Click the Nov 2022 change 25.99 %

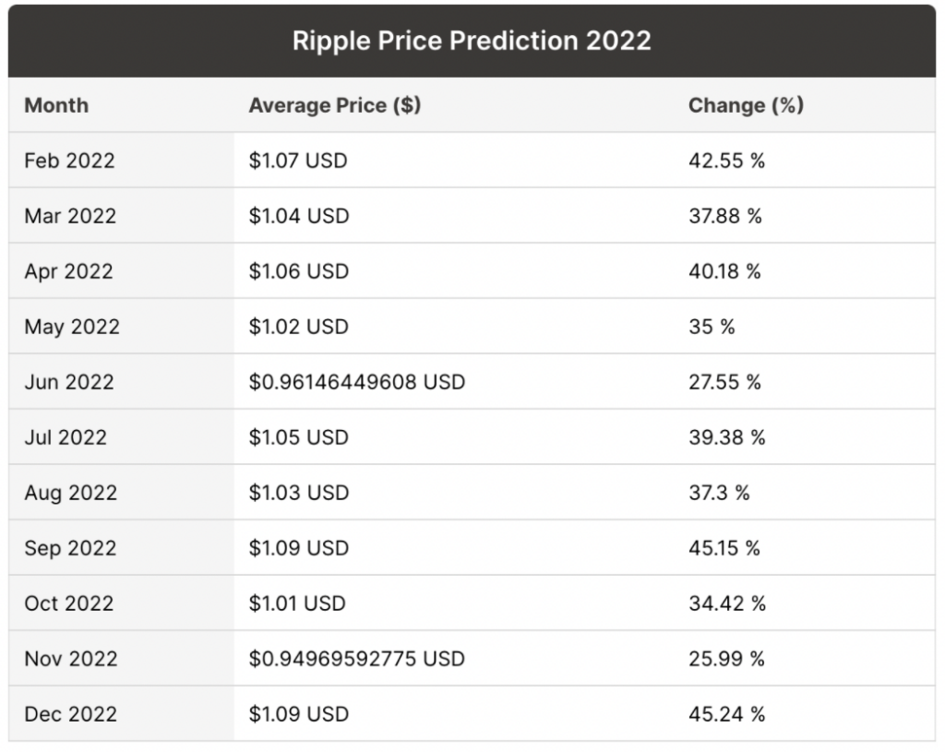[x=726, y=659]
